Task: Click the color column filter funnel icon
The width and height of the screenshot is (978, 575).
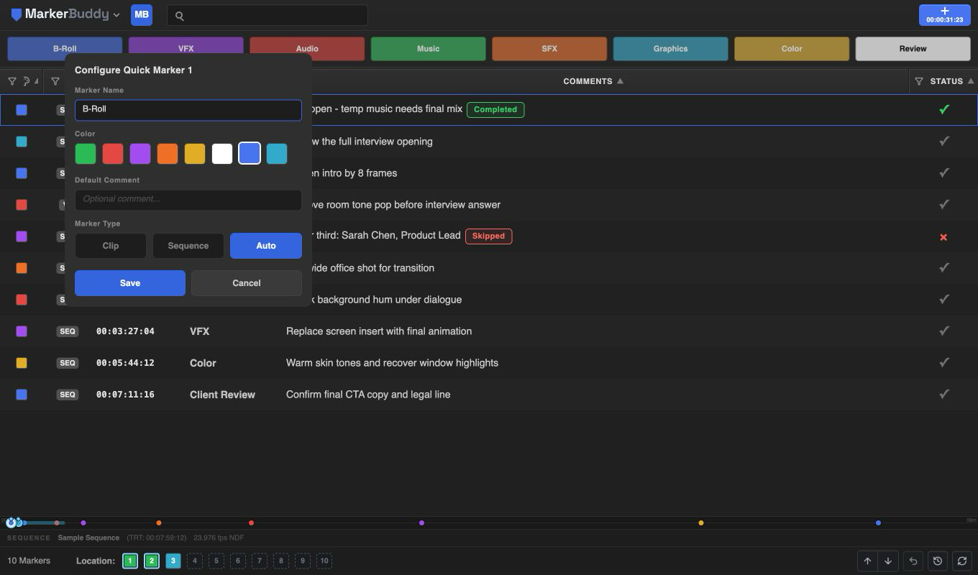Action: click(x=12, y=81)
